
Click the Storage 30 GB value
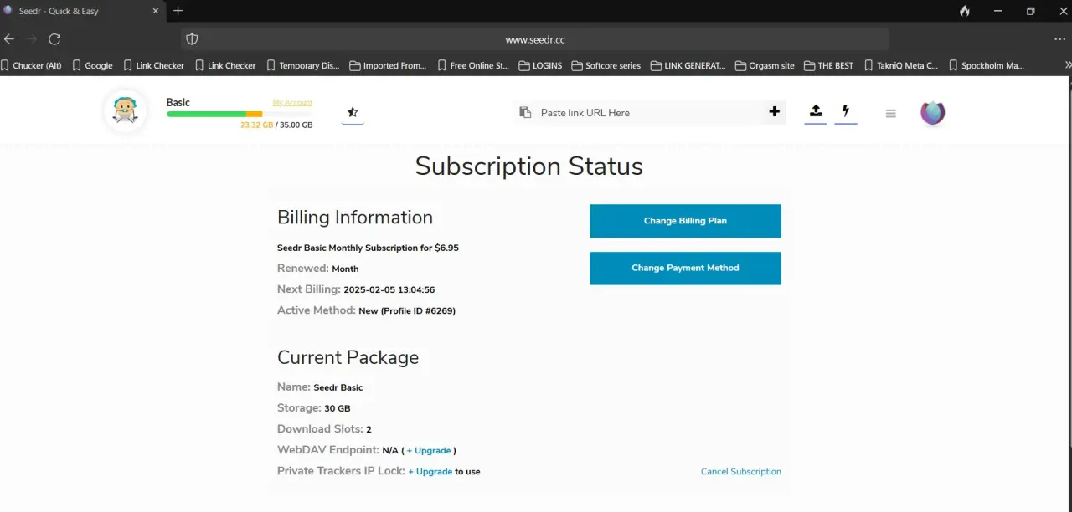pos(338,408)
